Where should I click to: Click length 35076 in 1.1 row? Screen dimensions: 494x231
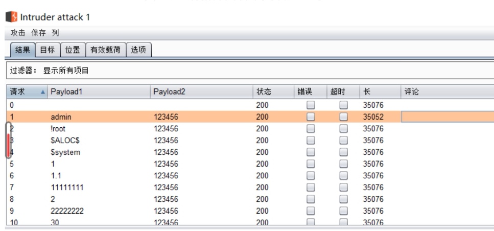click(x=373, y=175)
